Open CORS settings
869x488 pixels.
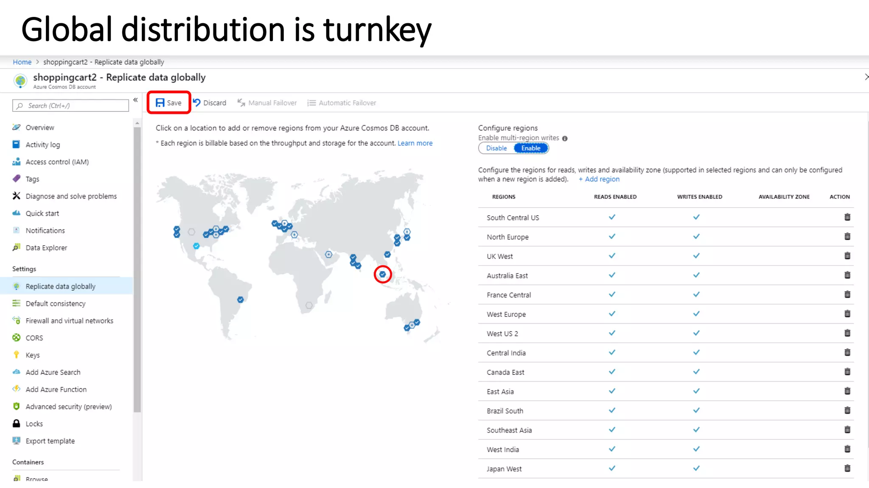[34, 338]
